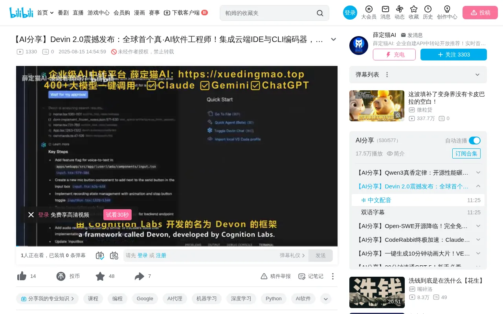503x314 pixels.
Task: Open the 历史 history icon
Action: click(428, 13)
